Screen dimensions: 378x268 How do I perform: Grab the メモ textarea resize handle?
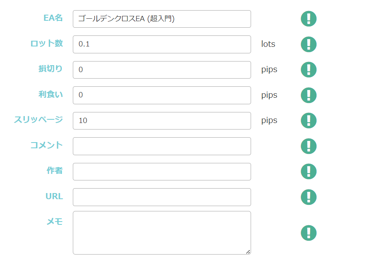coord(248,252)
